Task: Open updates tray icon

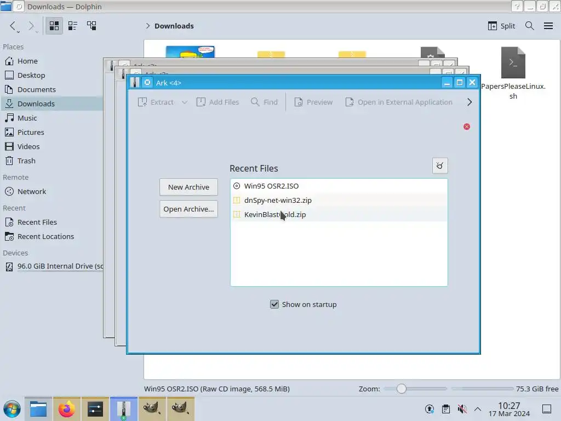Action: (430, 409)
